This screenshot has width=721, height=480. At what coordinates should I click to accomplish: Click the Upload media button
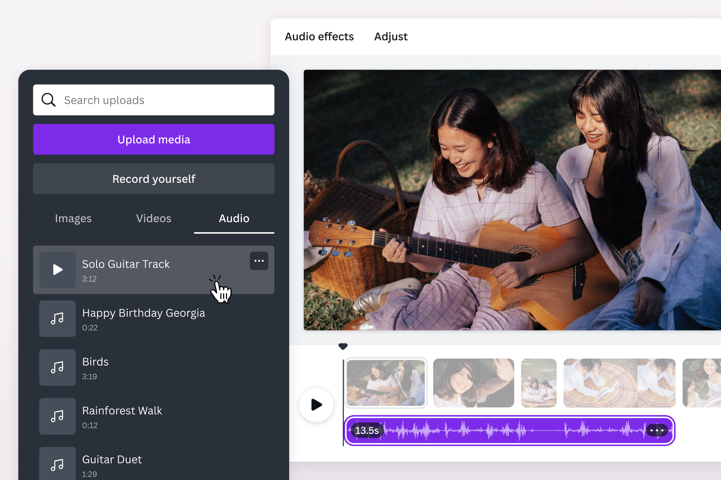[153, 139]
